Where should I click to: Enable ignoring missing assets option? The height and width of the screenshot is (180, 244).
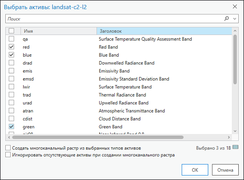pos(9,155)
